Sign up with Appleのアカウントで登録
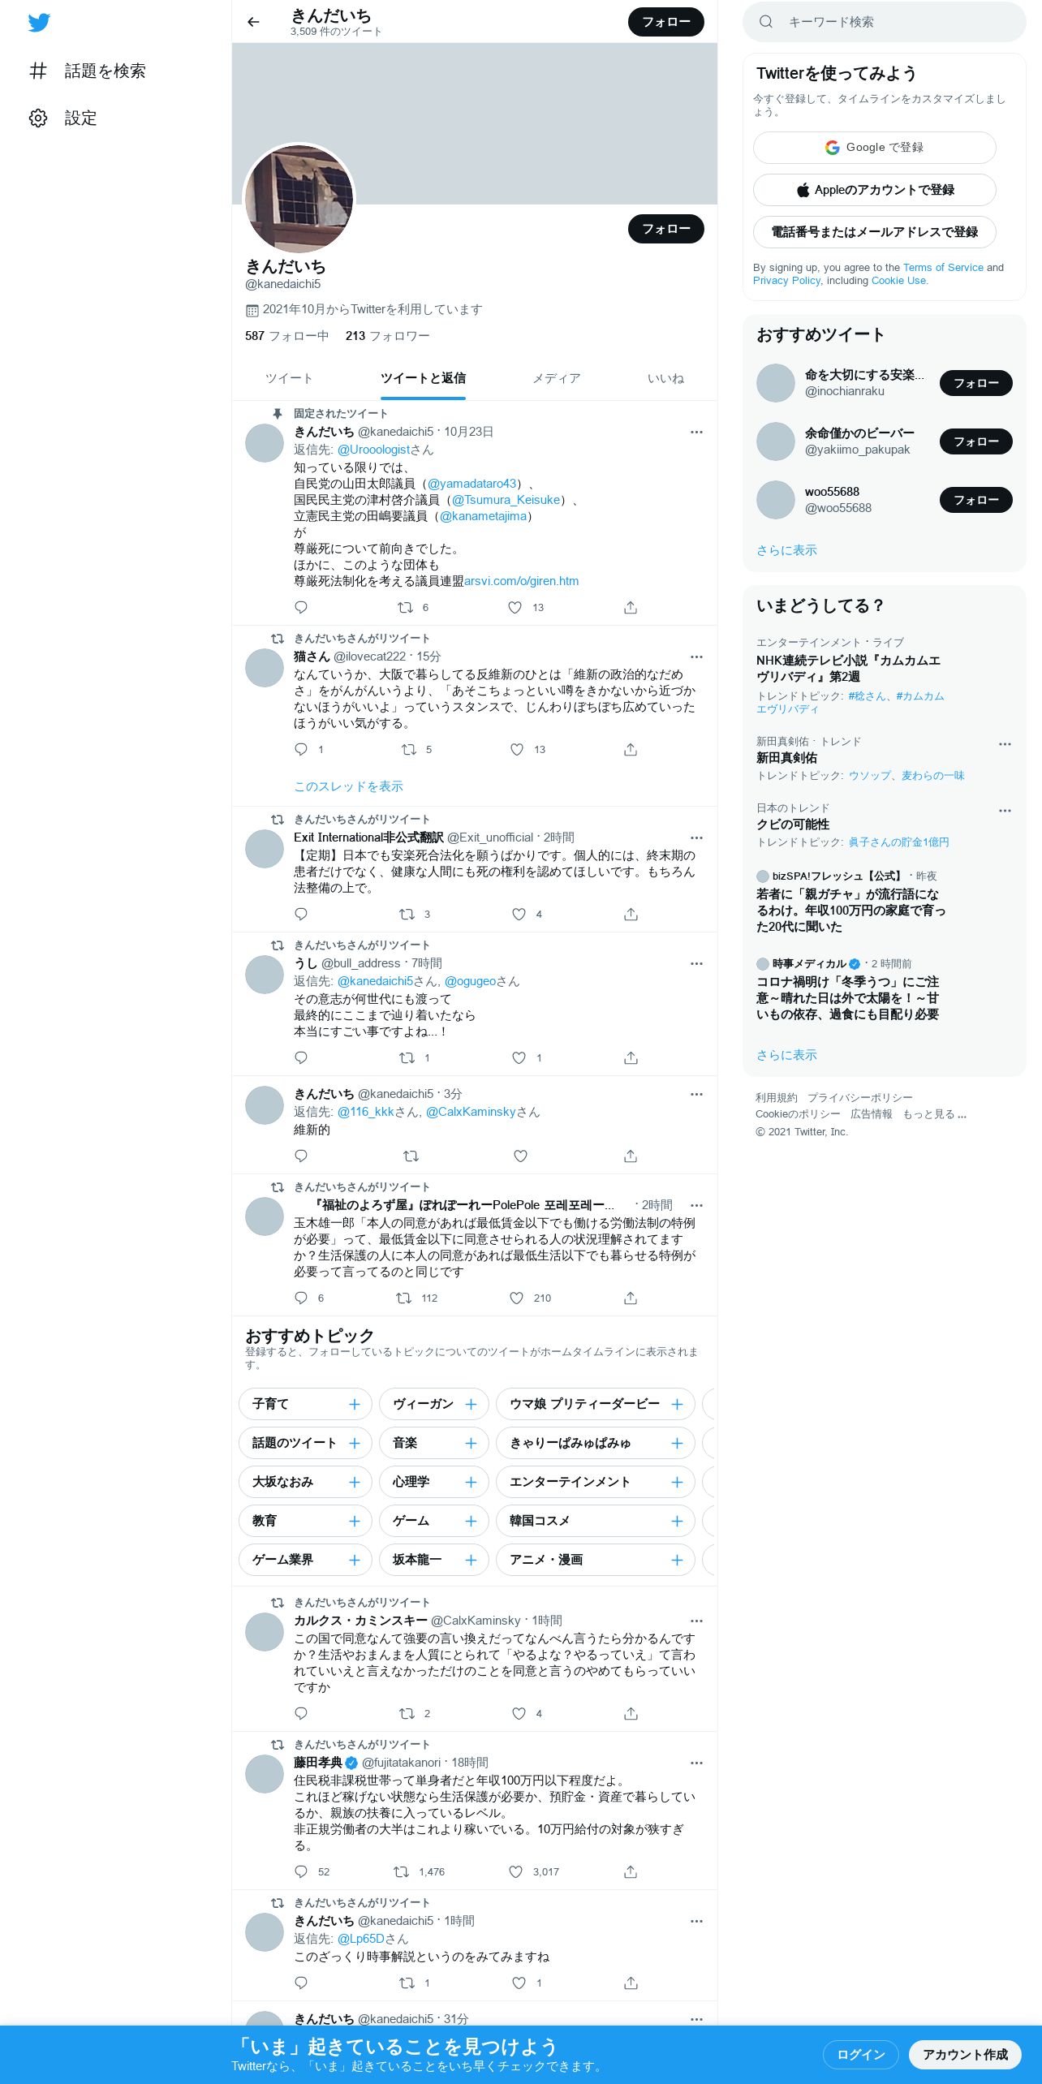1042x2084 pixels. click(x=874, y=190)
